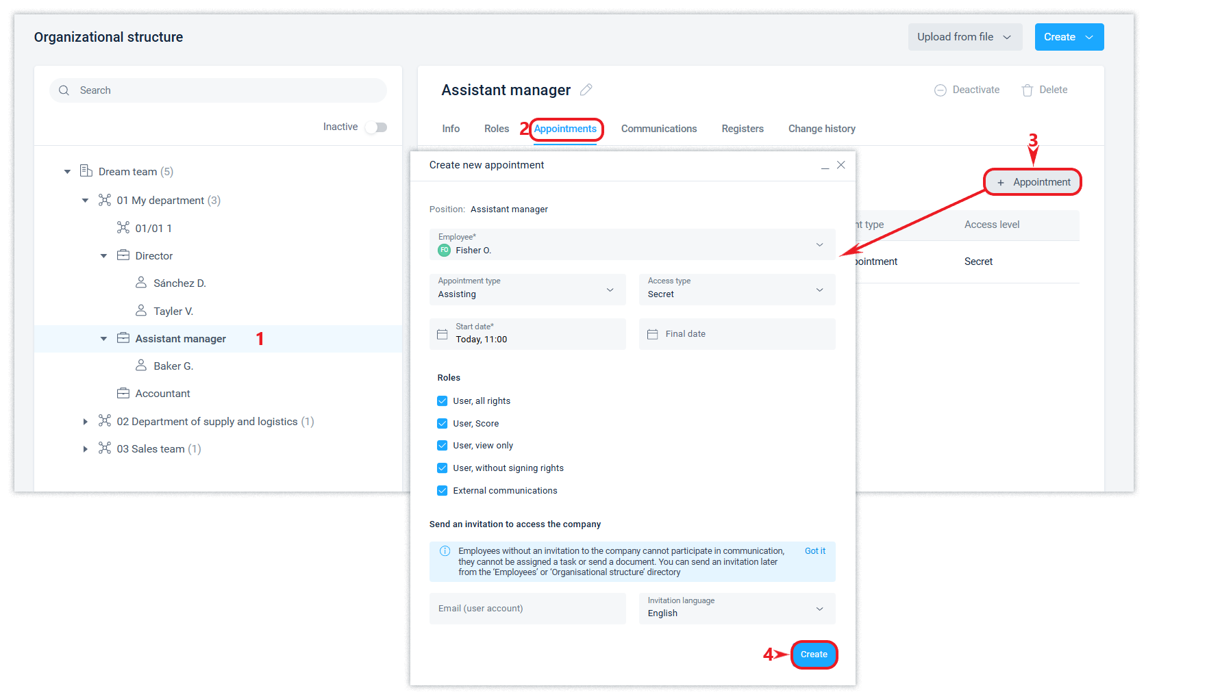Toggle the Inactive switch
1220x699 pixels.
coord(376,127)
